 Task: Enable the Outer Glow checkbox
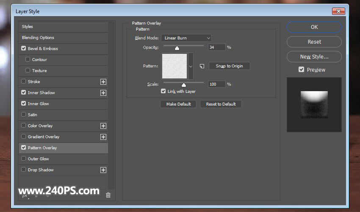(23, 159)
